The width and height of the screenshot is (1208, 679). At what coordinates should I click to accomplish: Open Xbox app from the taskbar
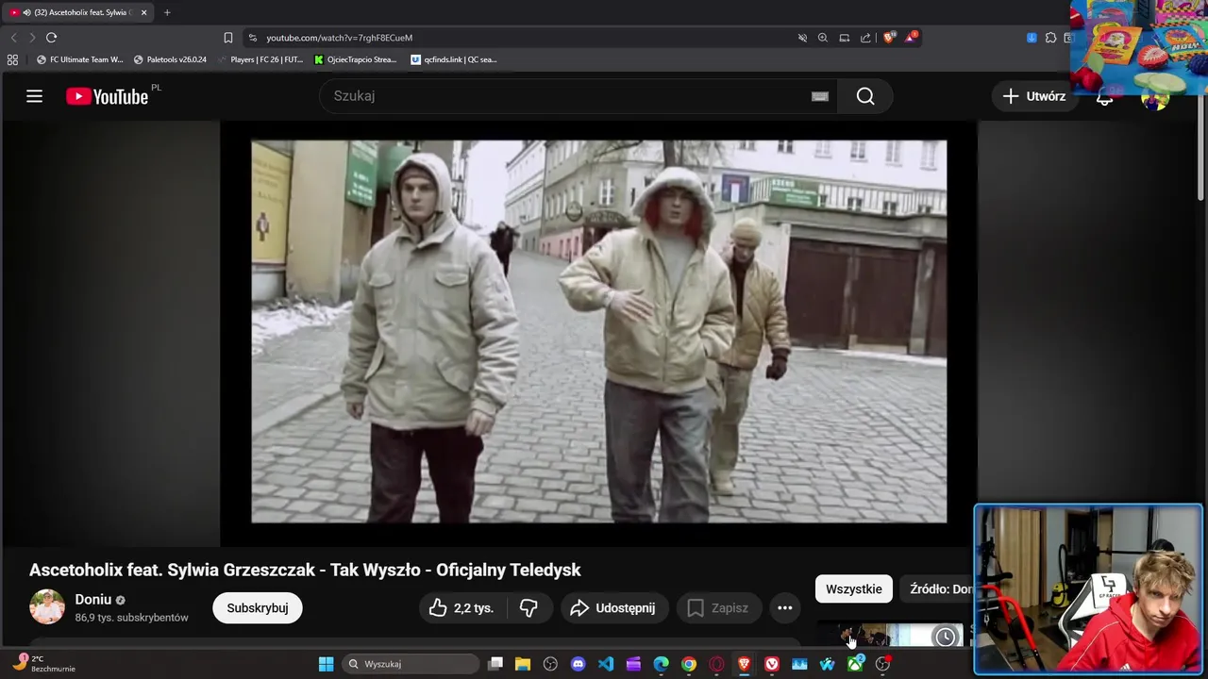pyautogui.click(x=855, y=664)
